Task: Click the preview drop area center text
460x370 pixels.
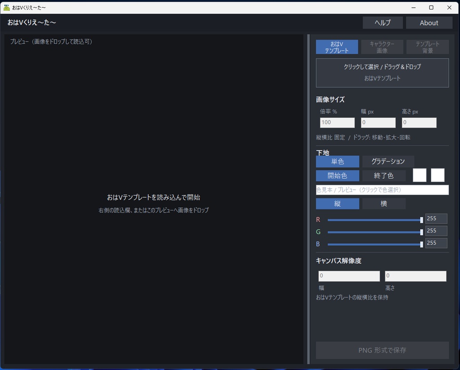Action: [x=154, y=197]
